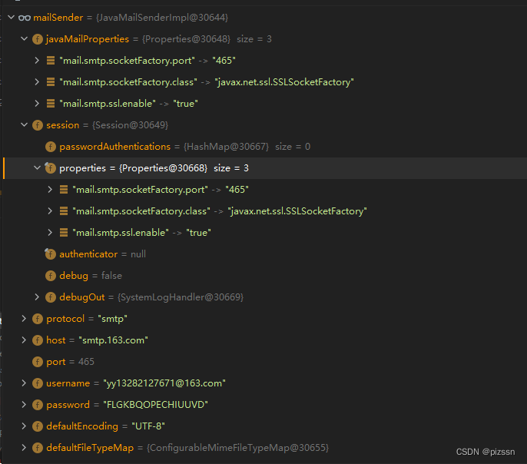Click the field icon next to defaultFileTypeMap
Image resolution: width=527 pixels, height=464 pixels.
[x=38, y=448]
